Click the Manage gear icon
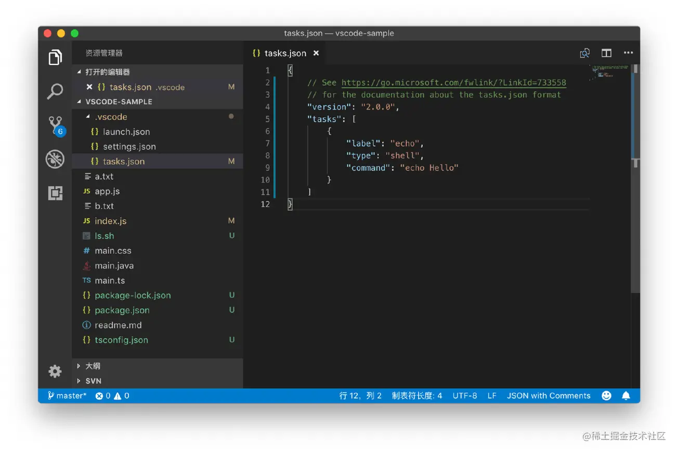This screenshot has width=678, height=453. click(55, 371)
